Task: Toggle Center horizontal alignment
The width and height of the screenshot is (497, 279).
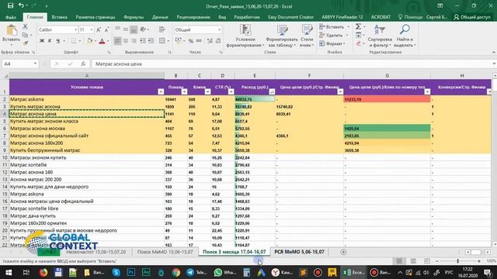Action: [x=126, y=41]
